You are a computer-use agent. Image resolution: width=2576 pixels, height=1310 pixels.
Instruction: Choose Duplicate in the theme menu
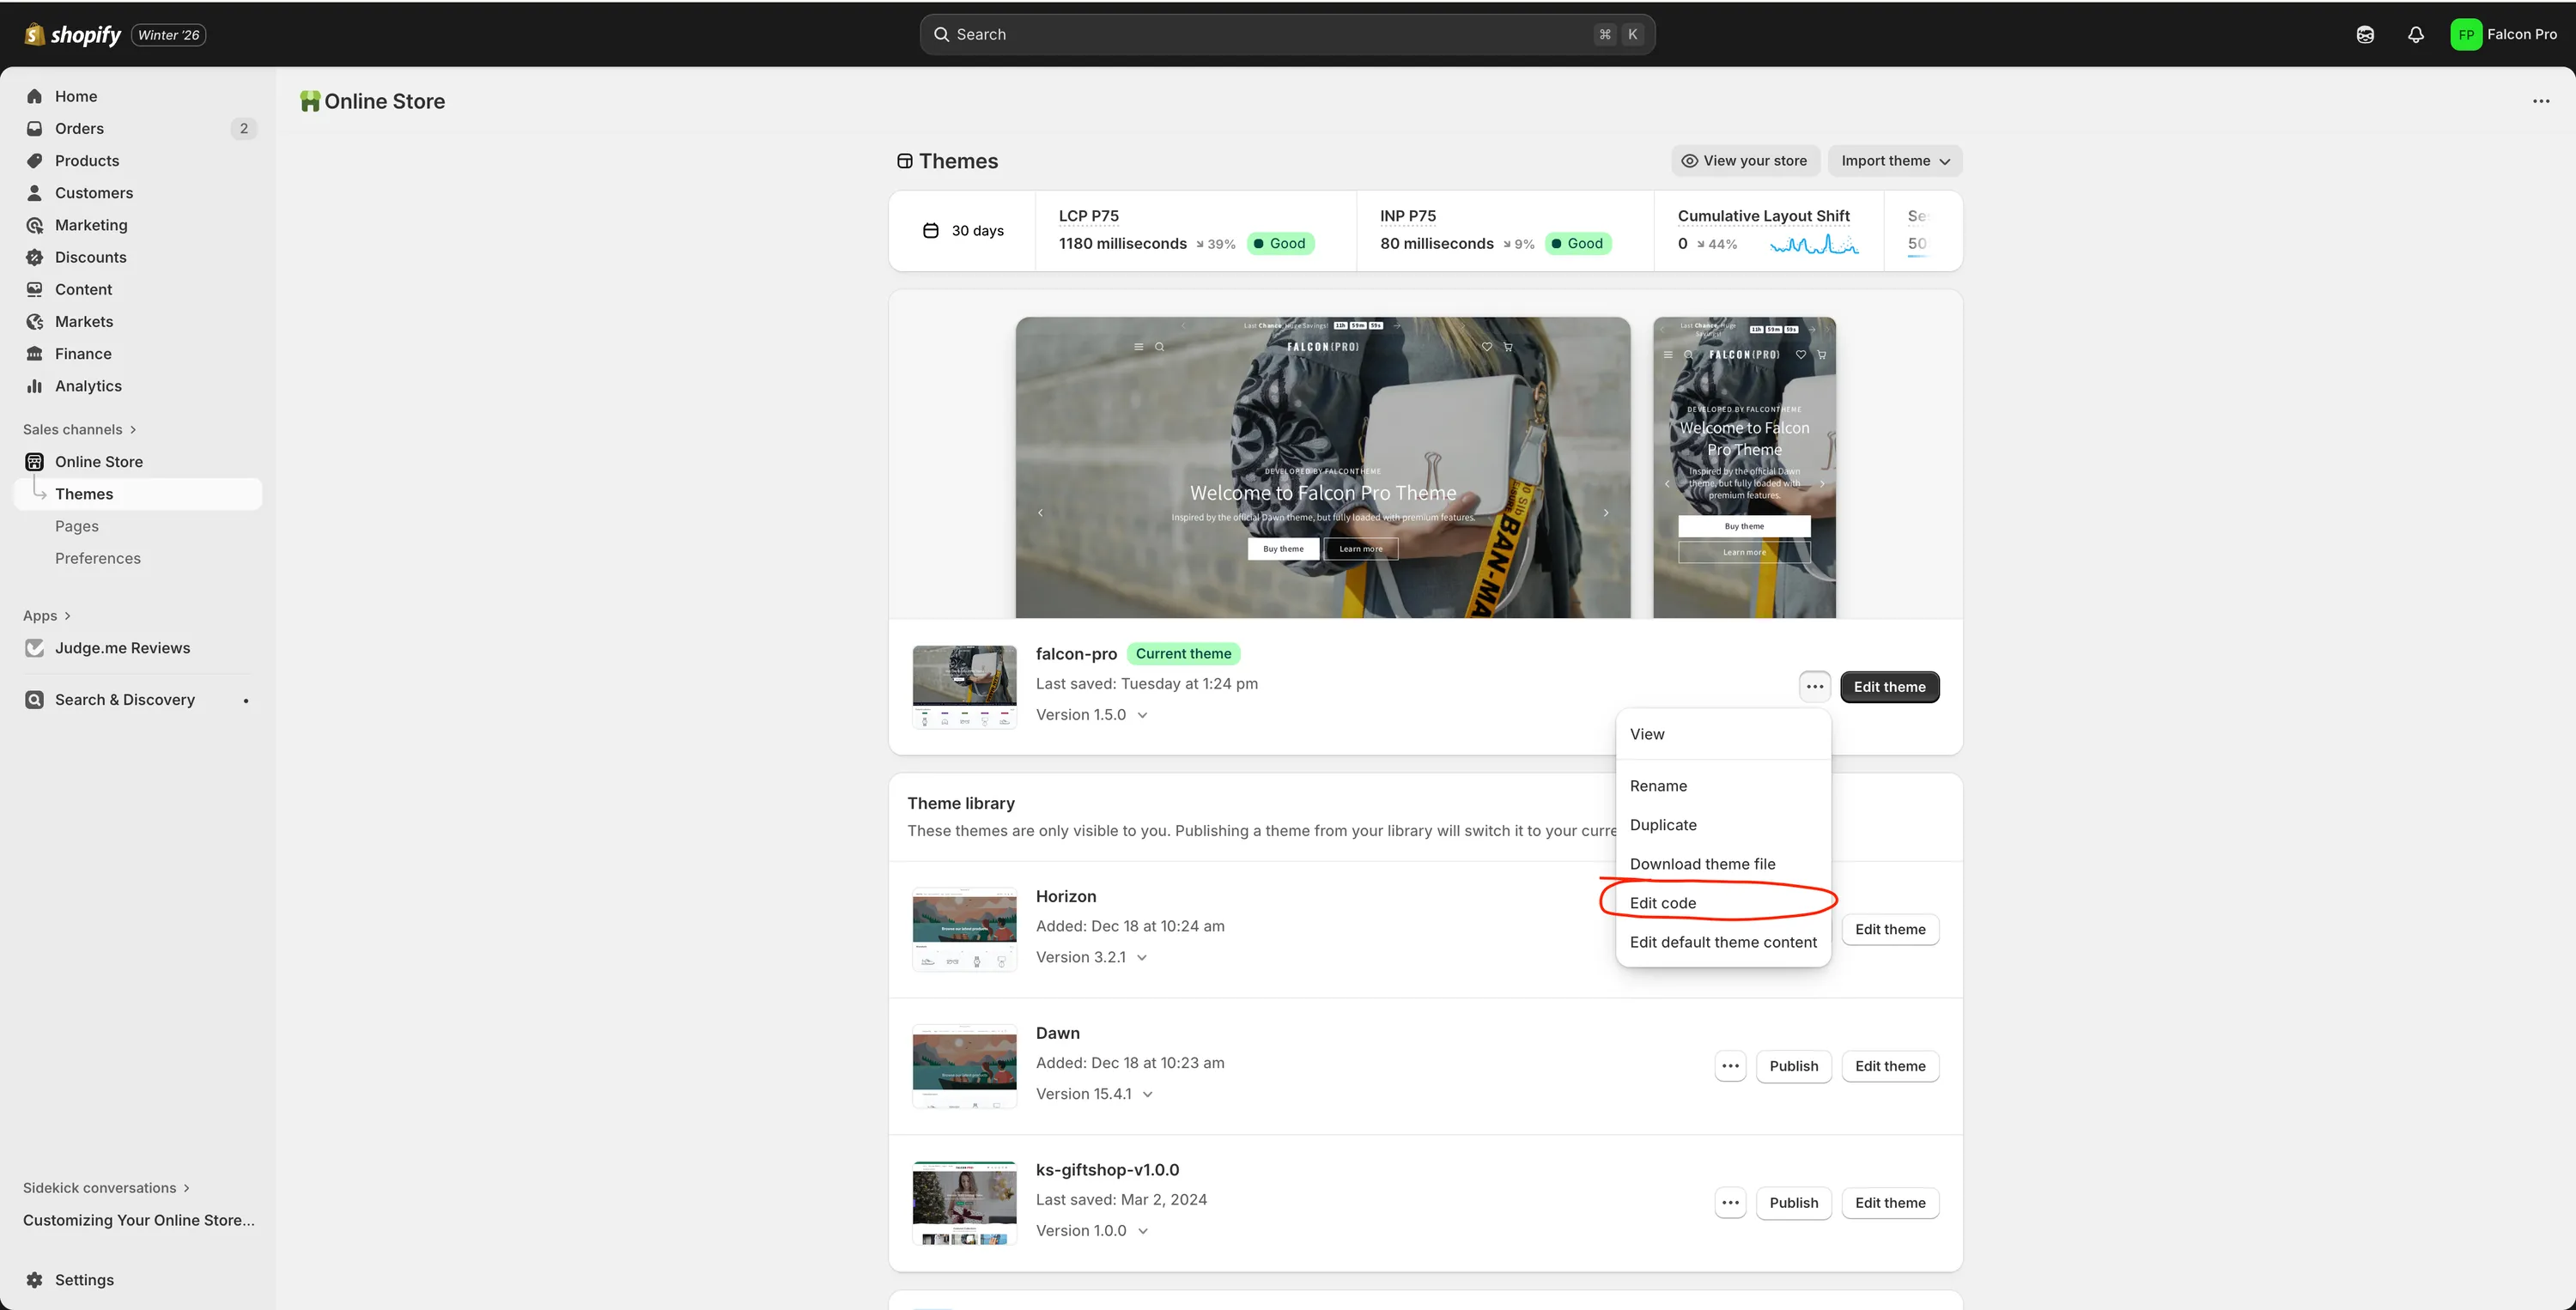click(1663, 825)
